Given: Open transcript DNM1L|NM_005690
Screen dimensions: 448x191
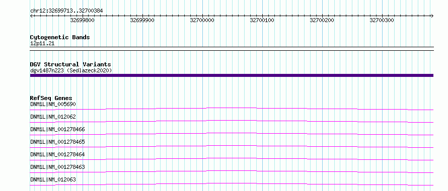Looking at the screenshot, I should tap(53, 104).
